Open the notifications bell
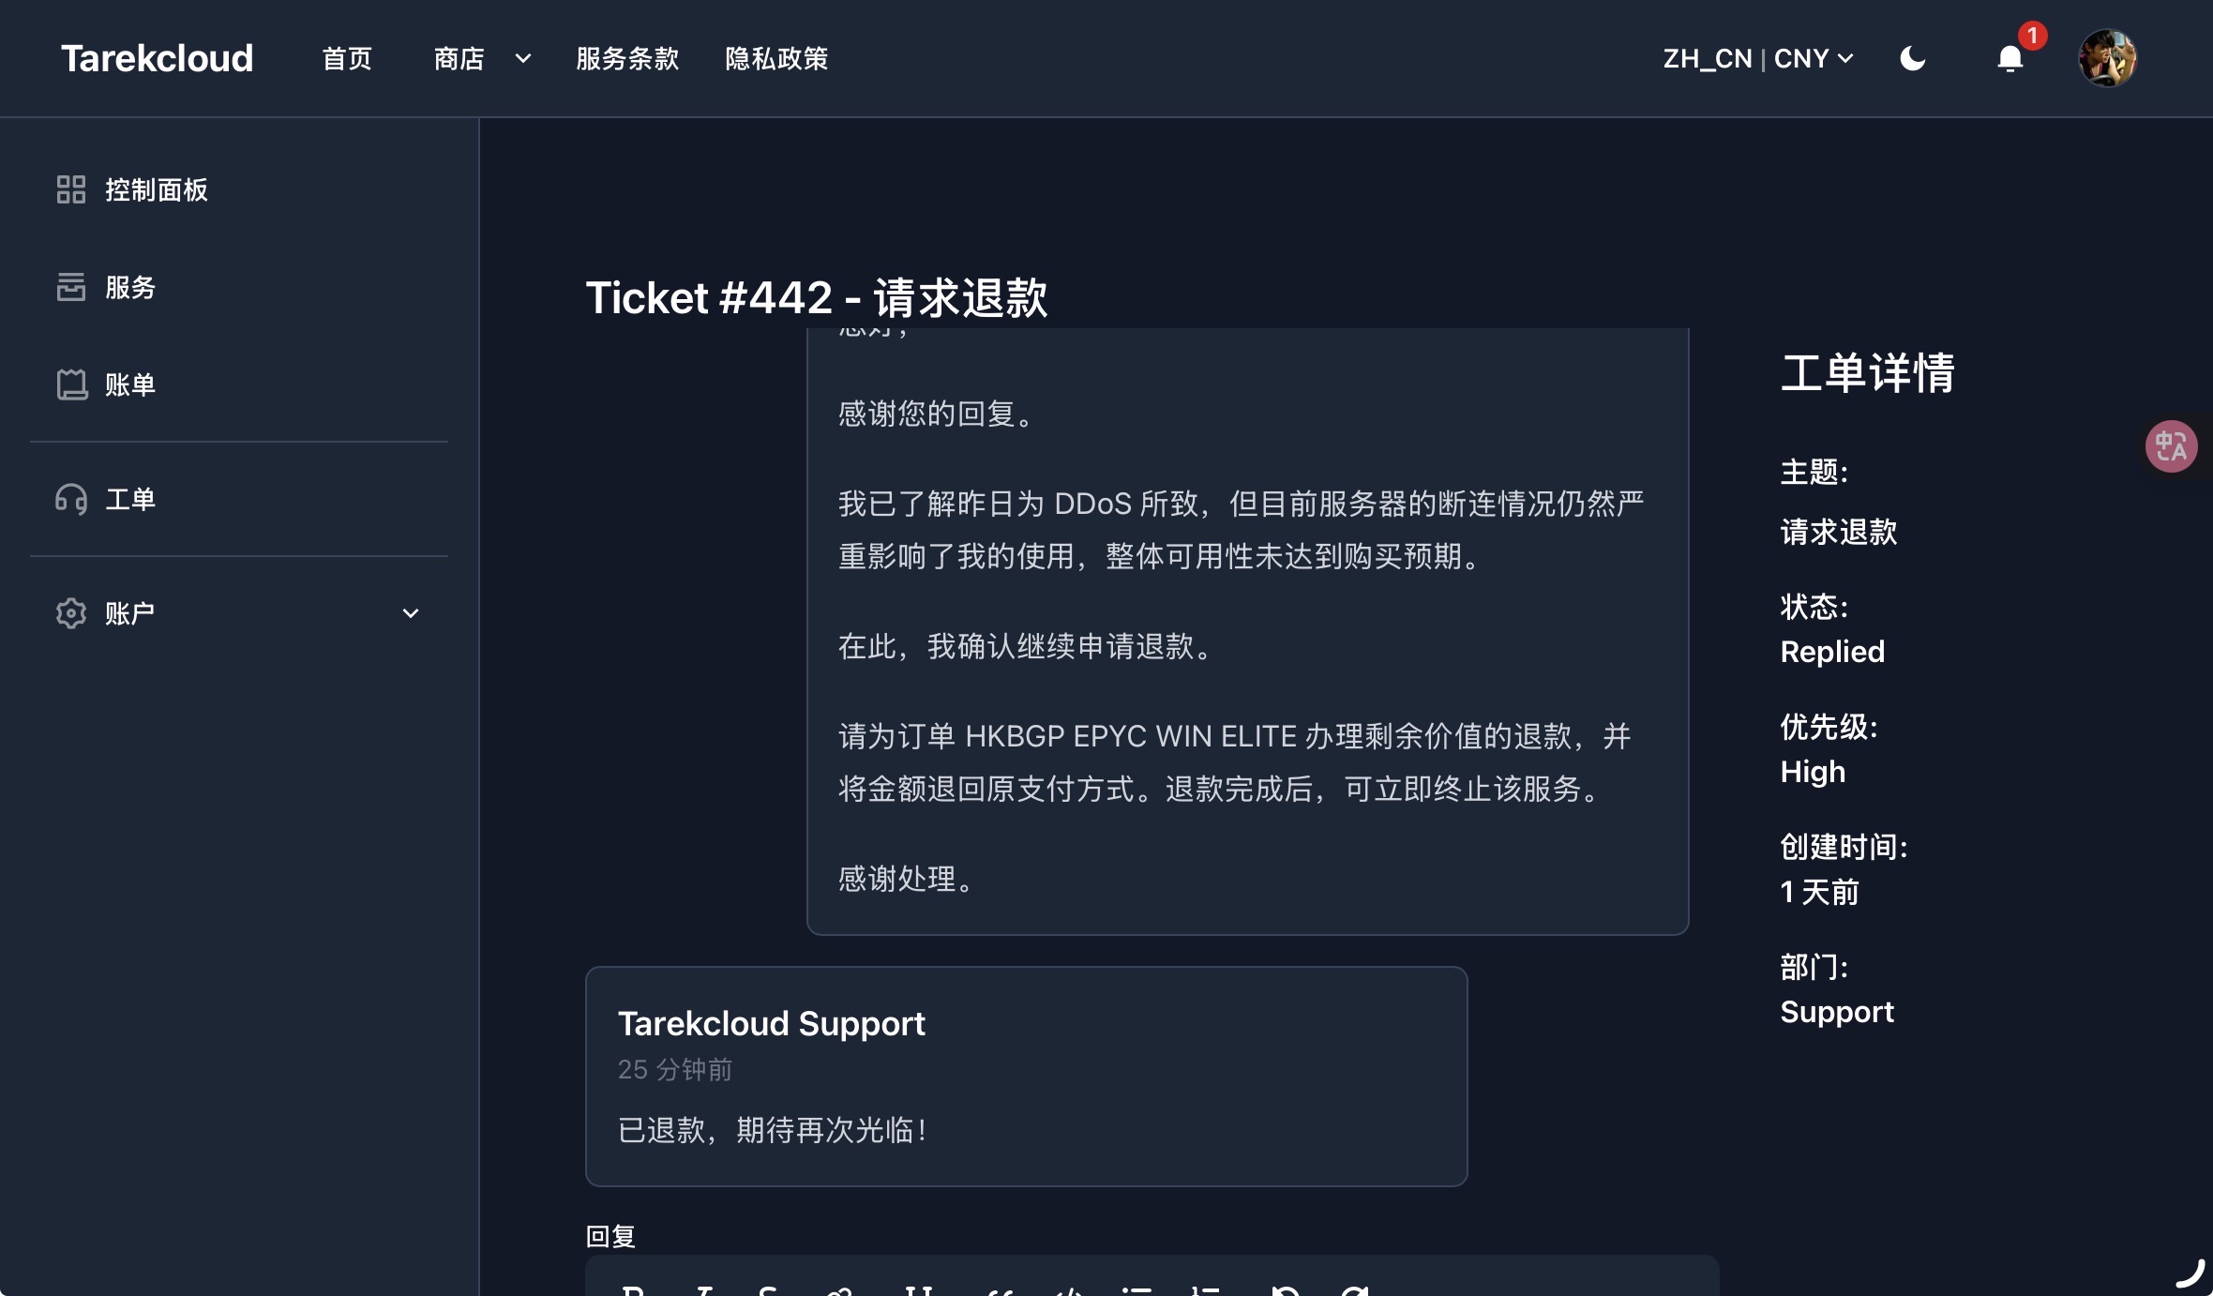The height and width of the screenshot is (1296, 2213). 2010,59
